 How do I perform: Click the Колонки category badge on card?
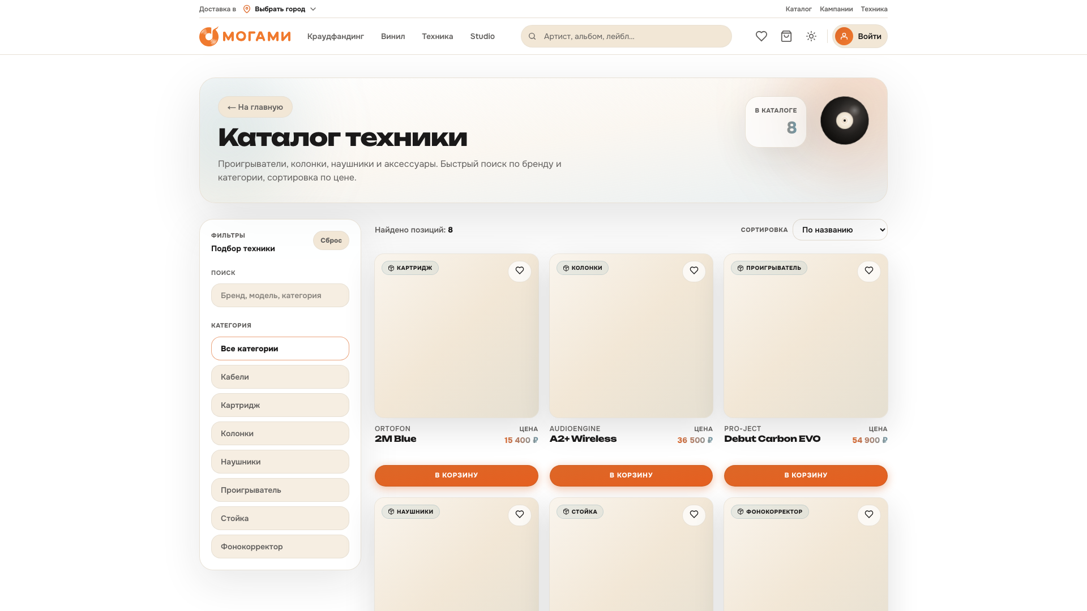583,268
